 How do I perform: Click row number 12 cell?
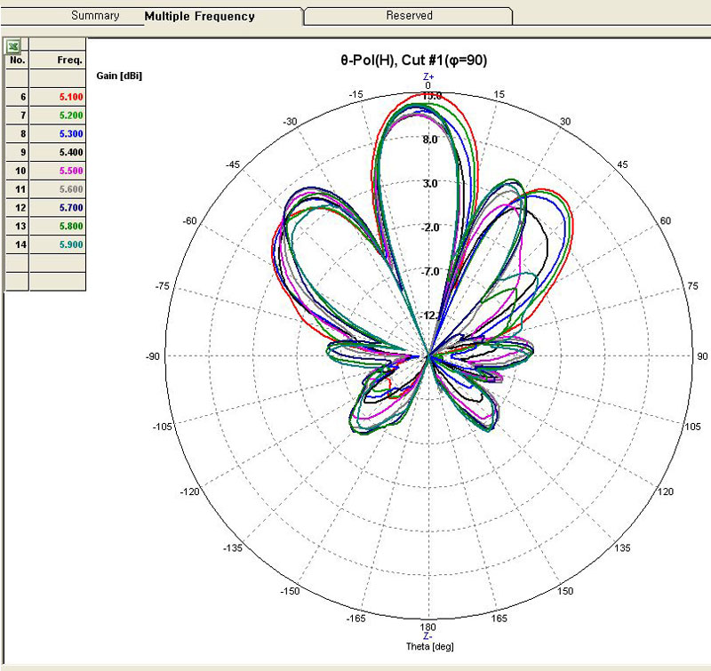(x=17, y=208)
